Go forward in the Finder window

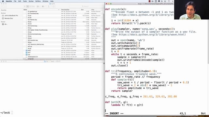tap(5, 6)
